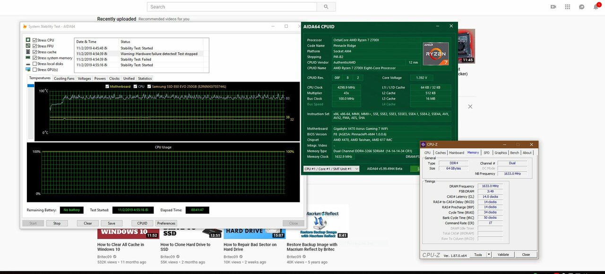Viewport: 605px width, 274px height.
Task: Click the Clear button in AIDA64
Action: [x=88, y=224]
